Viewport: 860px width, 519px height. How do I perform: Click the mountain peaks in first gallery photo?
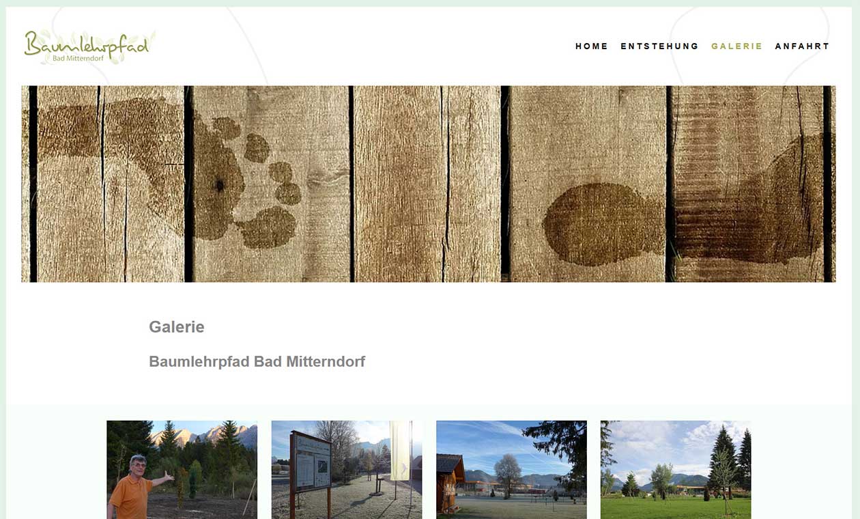[x=205, y=434]
